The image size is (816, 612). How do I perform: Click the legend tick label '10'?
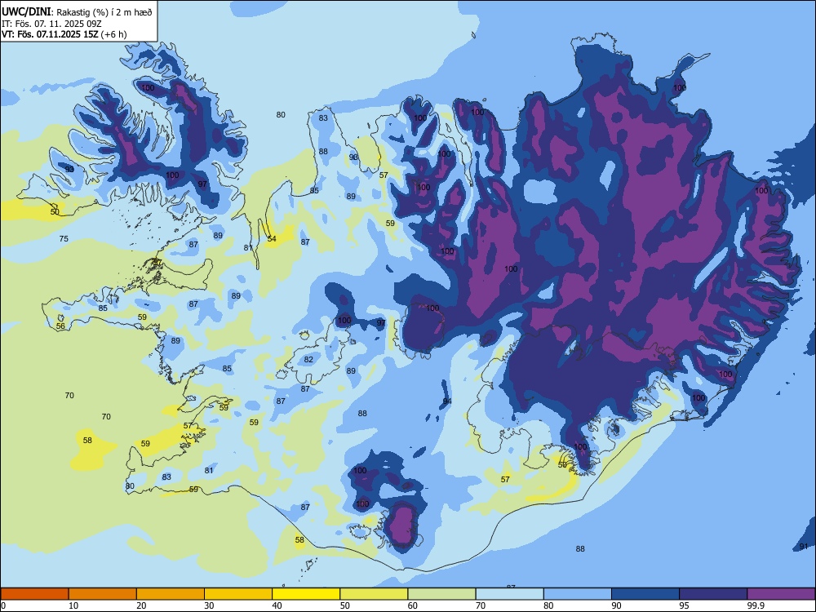[x=73, y=605]
